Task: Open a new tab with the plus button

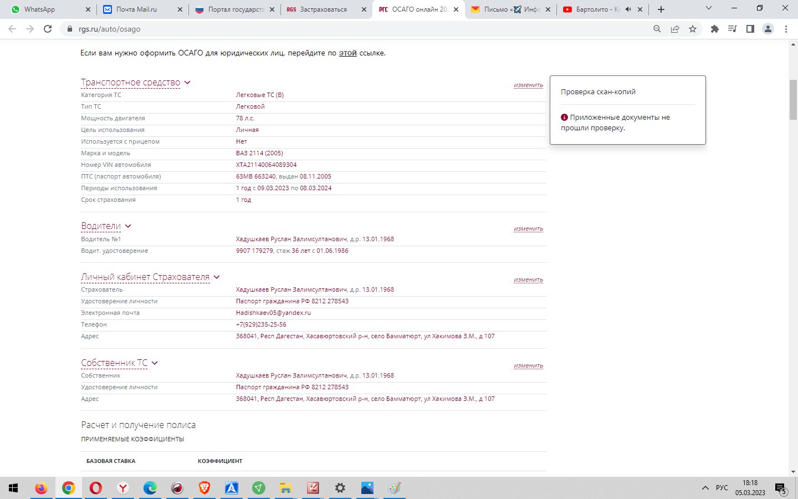Action: pyautogui.click(x=661, y=9)
